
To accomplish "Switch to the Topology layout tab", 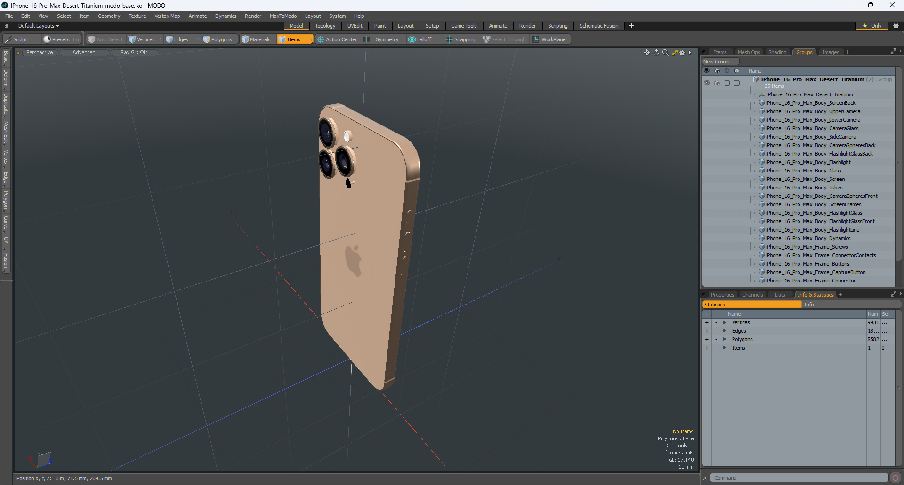I will [x=325, y=26].
